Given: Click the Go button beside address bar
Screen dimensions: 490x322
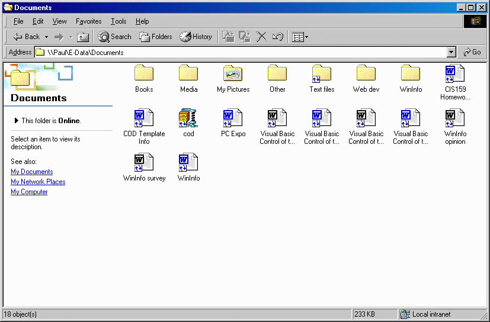Looking at the screenshot, I should point(472,52).
